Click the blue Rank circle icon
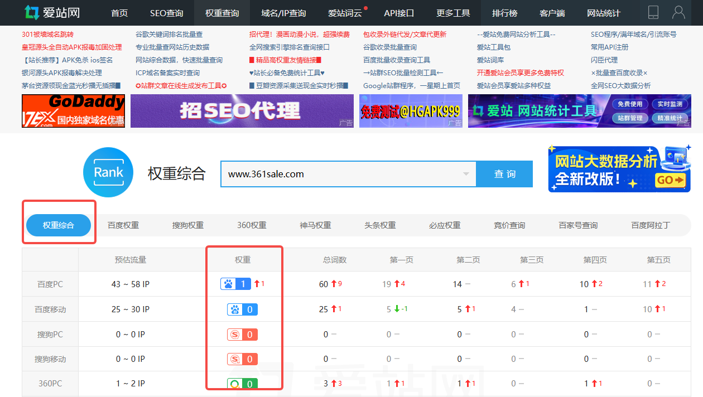The width and height of the screenshot is (703, 397). coord(108,172)
